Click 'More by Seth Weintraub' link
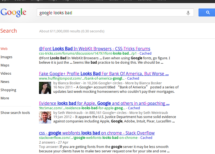Screen dimensions: 215x154 149,113
